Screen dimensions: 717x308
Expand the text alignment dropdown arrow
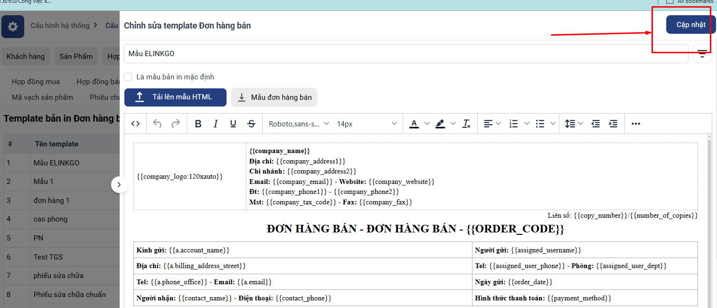click(498, 124)
